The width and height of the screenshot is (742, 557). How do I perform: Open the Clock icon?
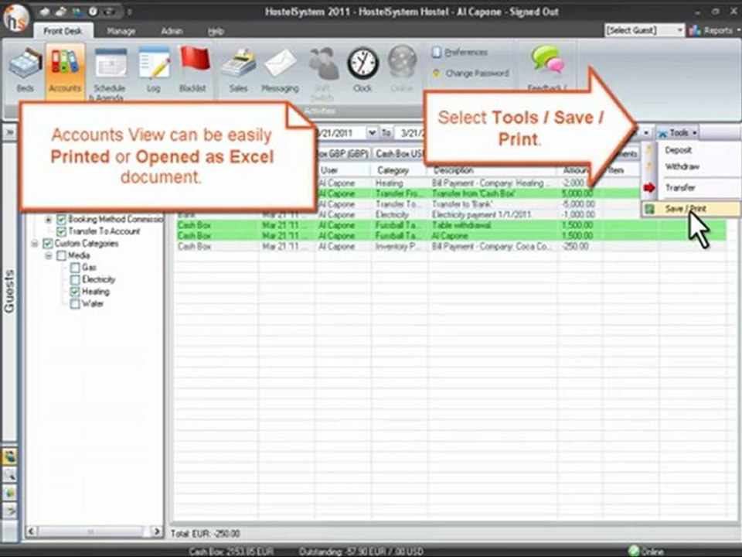pyautogui.click(x=362, y=63)
